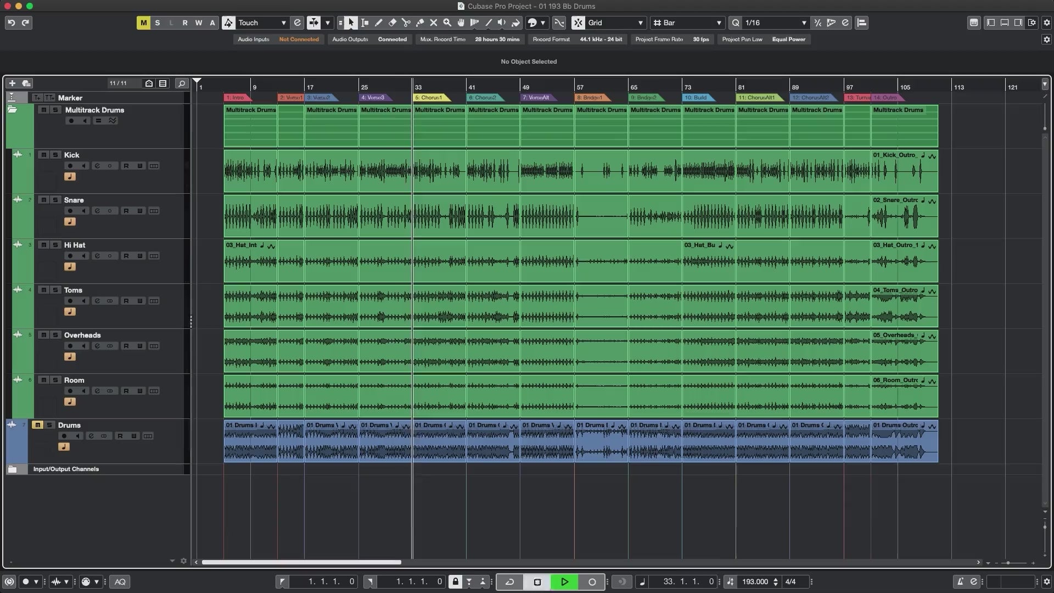Select the Split scissors tool
The image size is (1054, 593).
pyautogui.click(x=406, y=23)
